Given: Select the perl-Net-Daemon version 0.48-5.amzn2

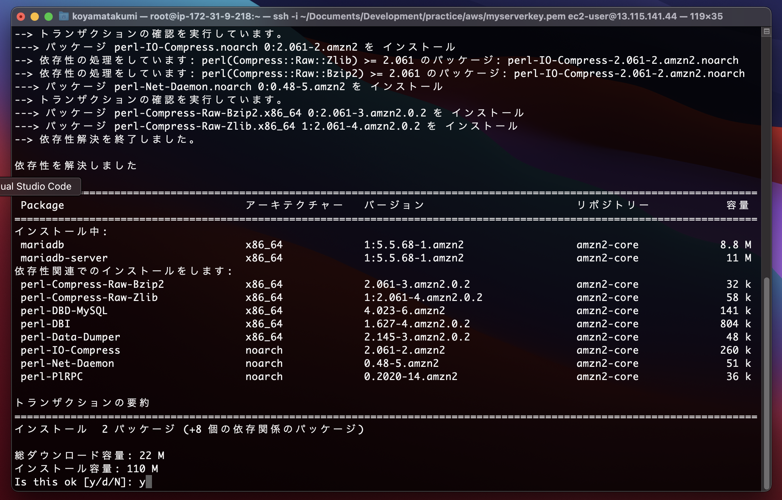Looking at the screenshot, I should (401, 363).
